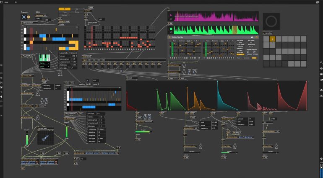Click the badness 125 message box

pos(41,16)
